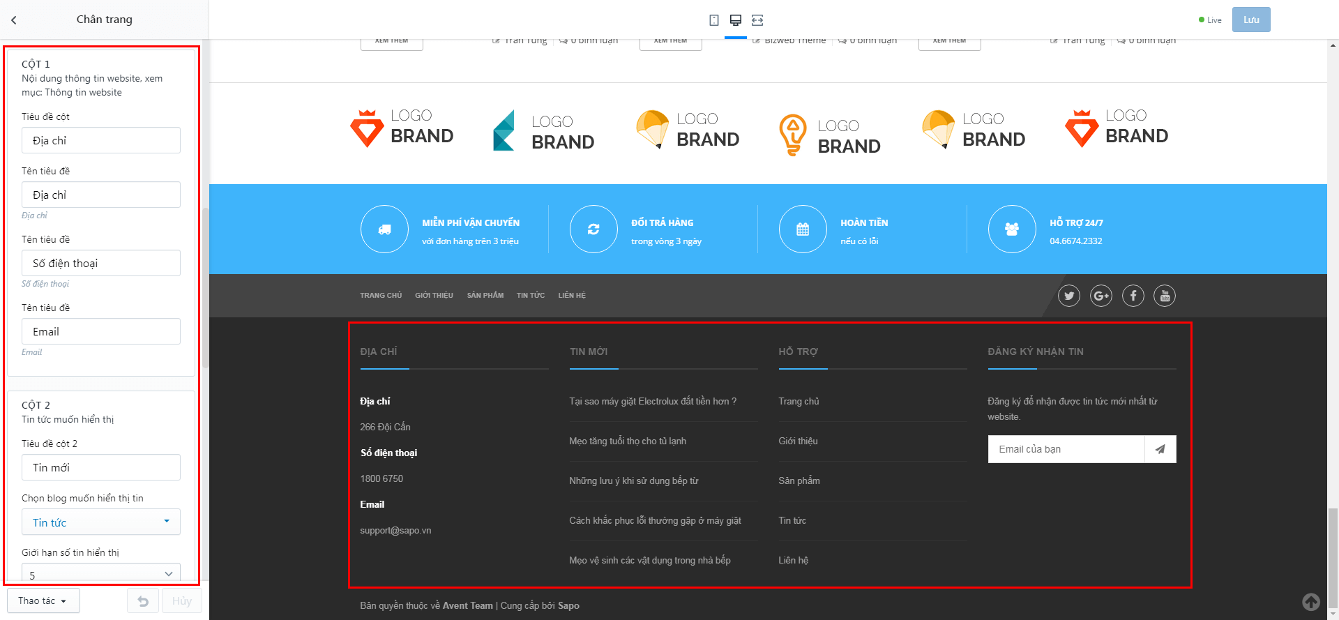Click the free shipping truck icon
This screenshot has height=620, width=1339.
pyautogui.click(x=384, y=229)
